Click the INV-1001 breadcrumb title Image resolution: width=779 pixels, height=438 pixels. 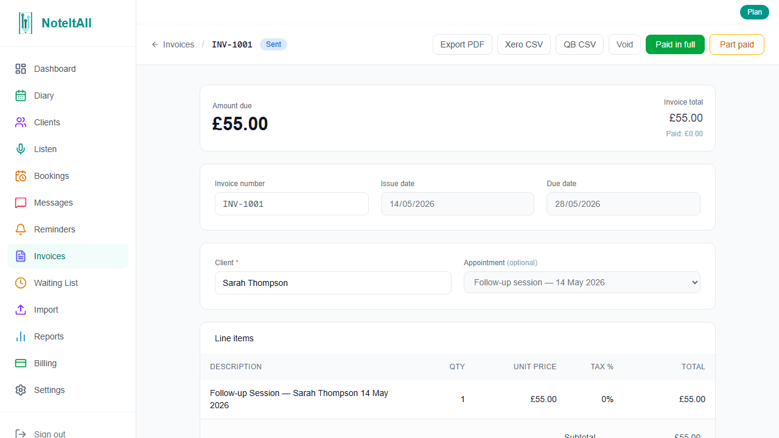(232, 44)
